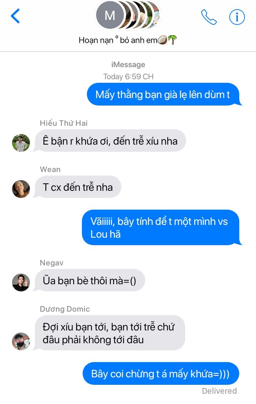This screenshot has height=404, width=256.
Task: Tap the blue back chevron
Action: pos(15,16)
